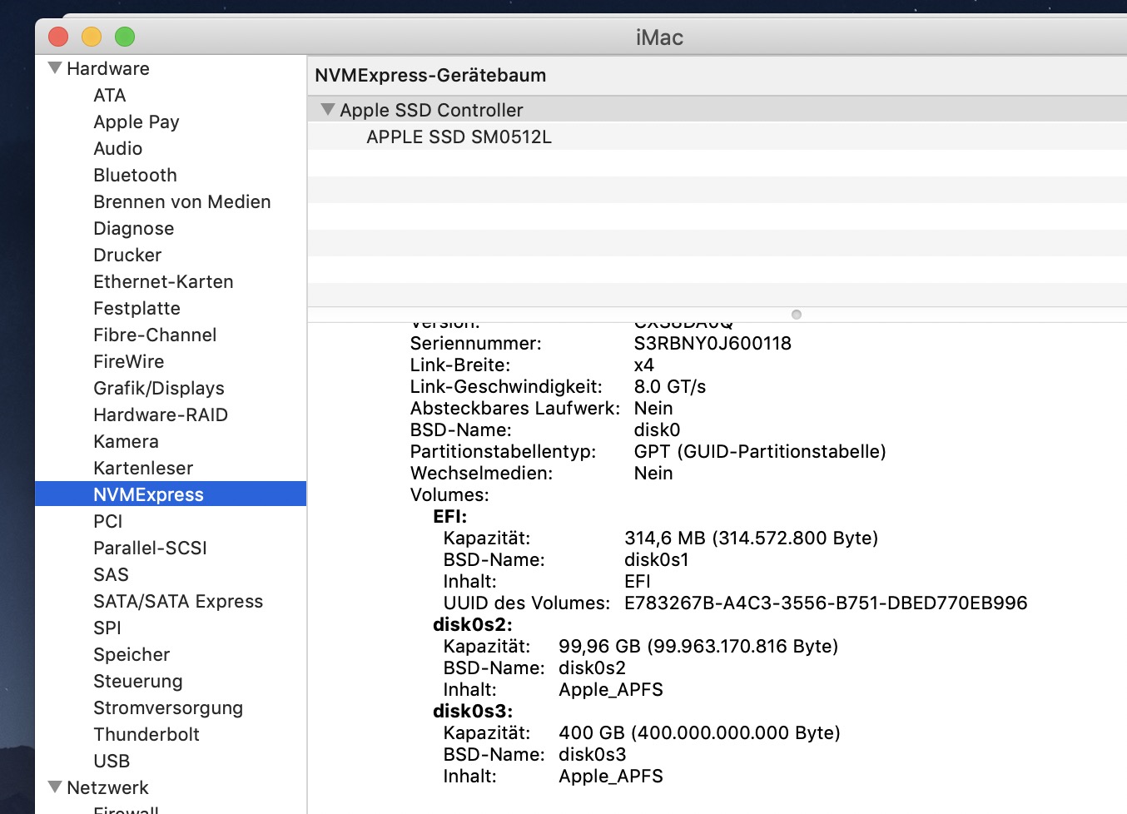The height and width of the screenshot is (814, 1127).
Task: Select SATA/SATA Express in the sidebar
Action: (x=178, y=601)
